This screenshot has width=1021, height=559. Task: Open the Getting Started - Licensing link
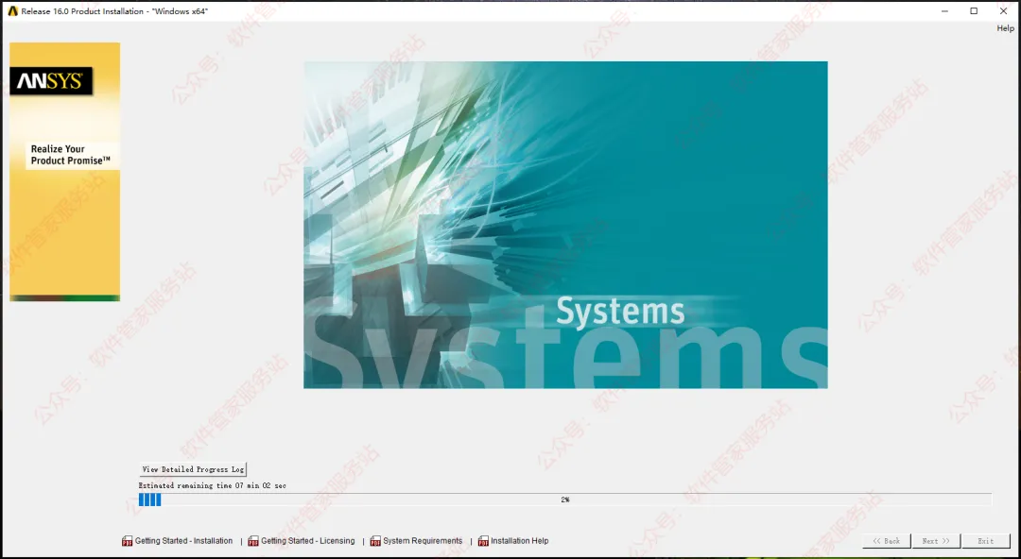(308, 541)
